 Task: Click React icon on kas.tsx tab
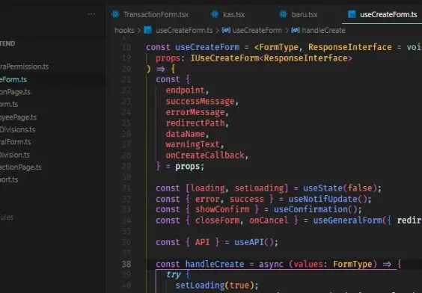(x=215, y=14)
